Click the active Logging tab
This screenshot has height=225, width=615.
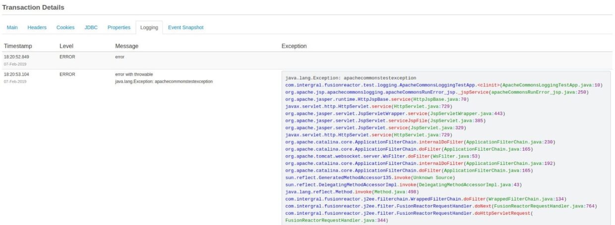tap(149, 28)
